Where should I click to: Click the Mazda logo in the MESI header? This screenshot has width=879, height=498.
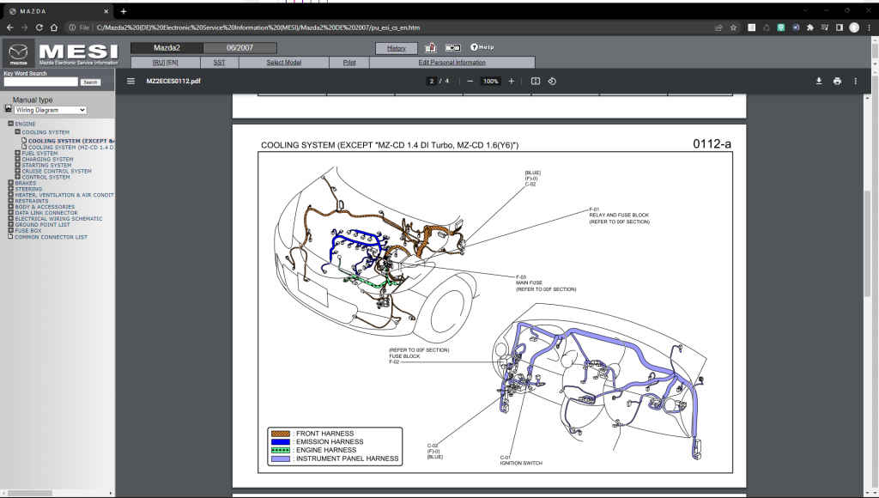[x=19, y=53]
